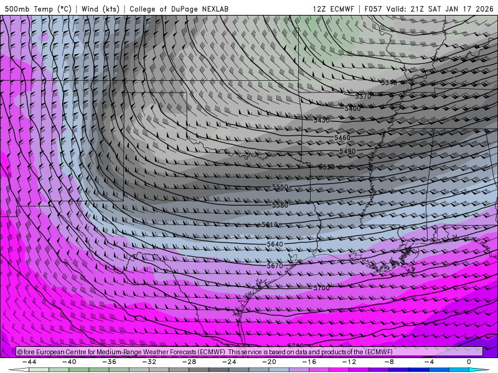This screenshot has width=498, height=373.
Task: Click the -8 color scale label
Action: click(389, 362)
